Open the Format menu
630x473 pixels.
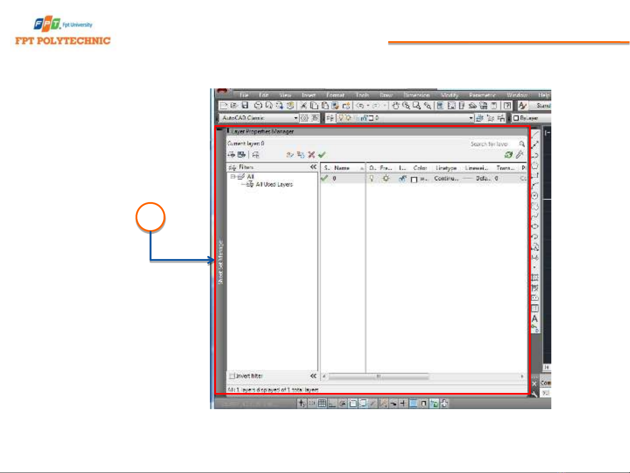(335, 95)
